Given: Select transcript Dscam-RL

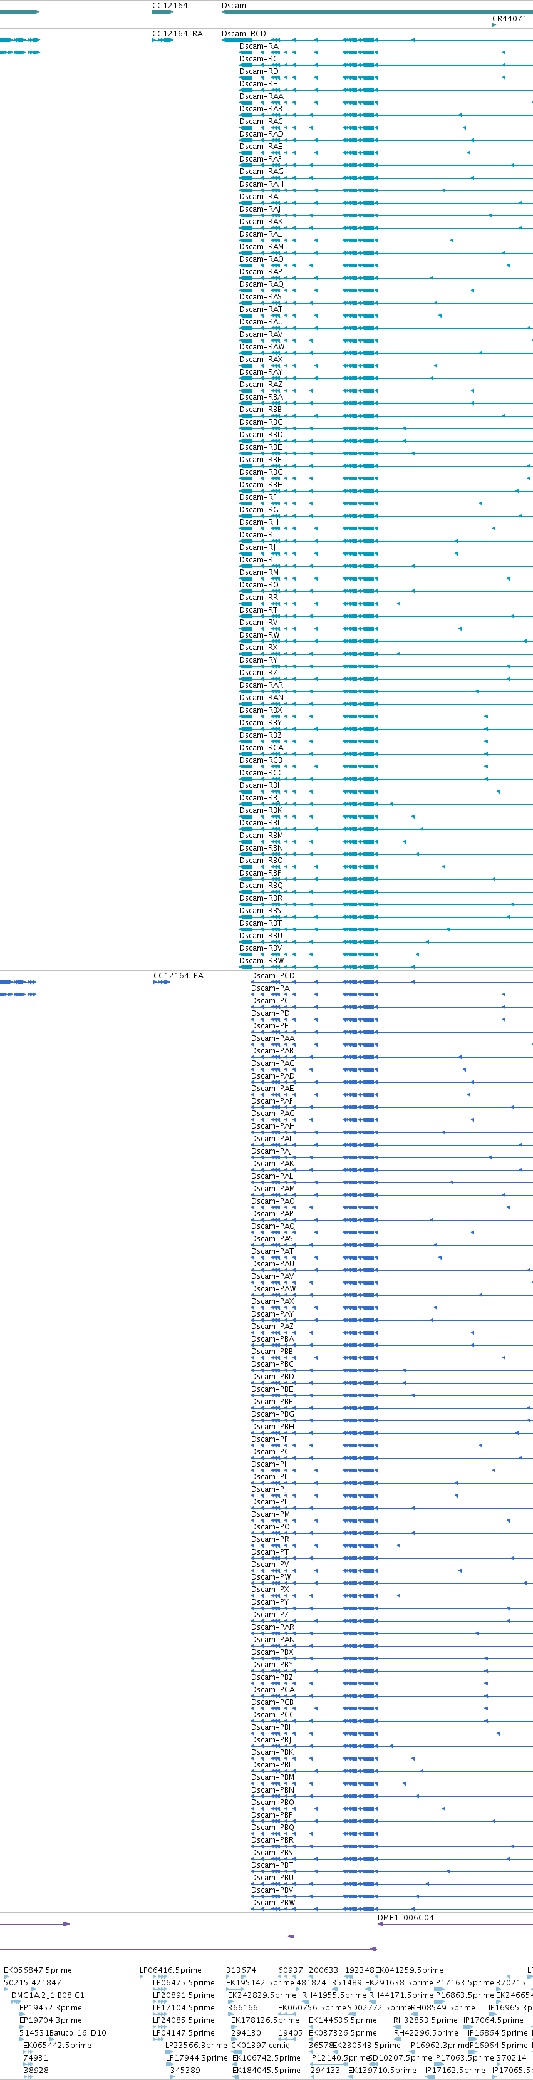Looking at the screenshot, I should (x=257, y=559).
